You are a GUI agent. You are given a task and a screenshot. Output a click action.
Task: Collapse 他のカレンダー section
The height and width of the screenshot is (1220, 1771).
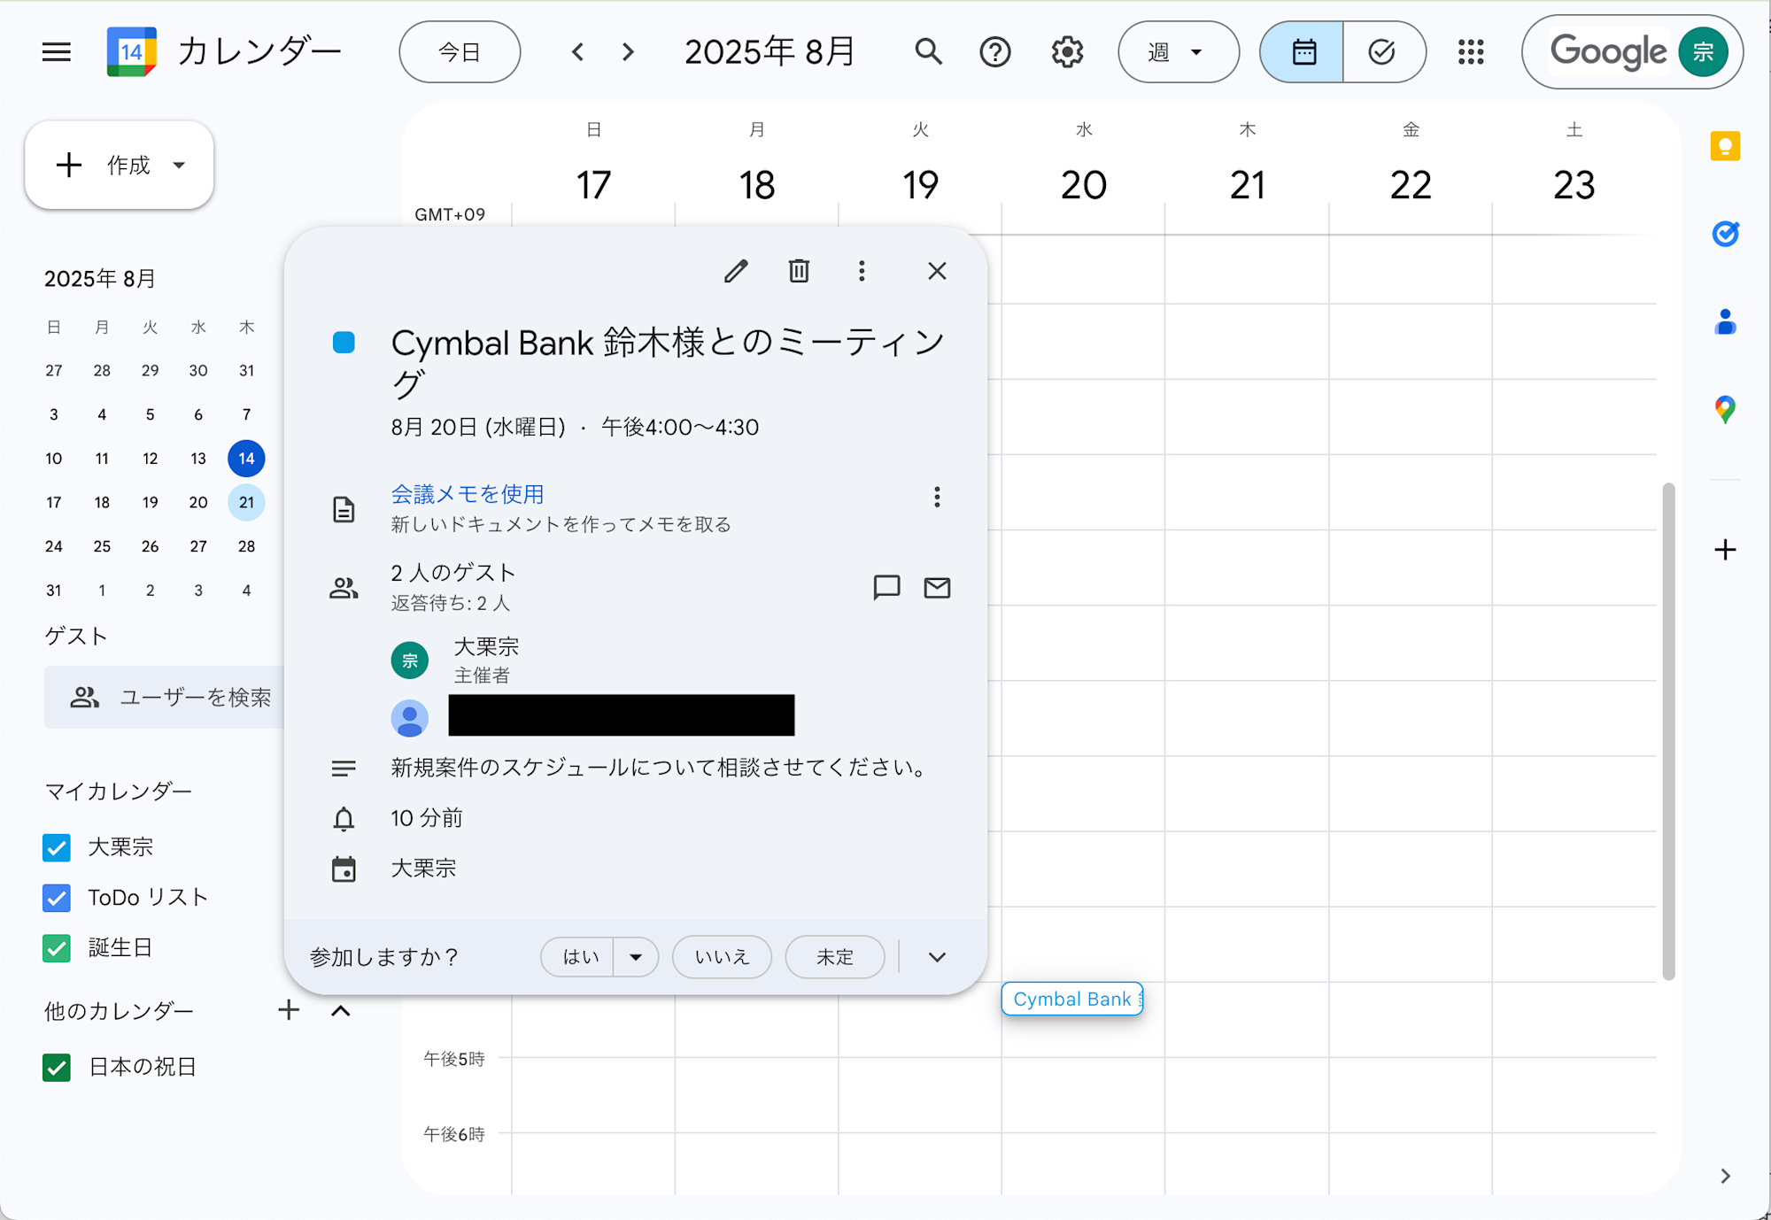[341, 1010]
